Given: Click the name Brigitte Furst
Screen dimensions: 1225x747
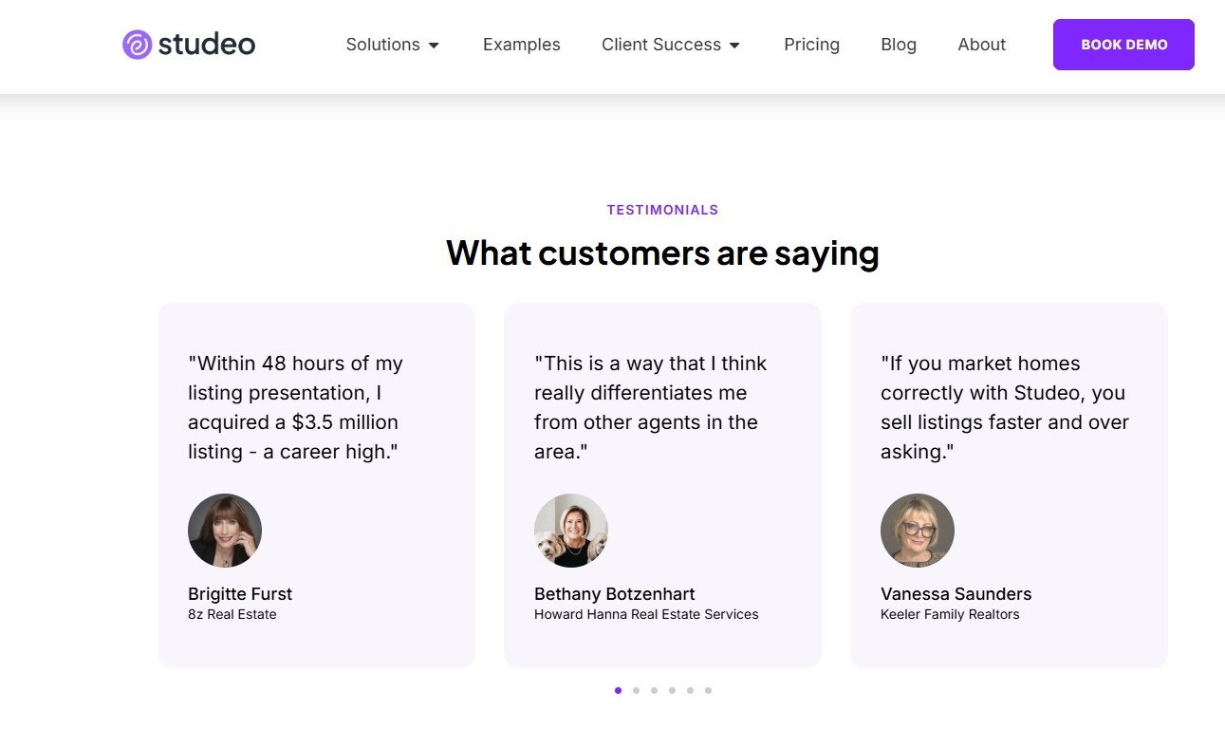Looking at the screenshot, I should [240, 594].
